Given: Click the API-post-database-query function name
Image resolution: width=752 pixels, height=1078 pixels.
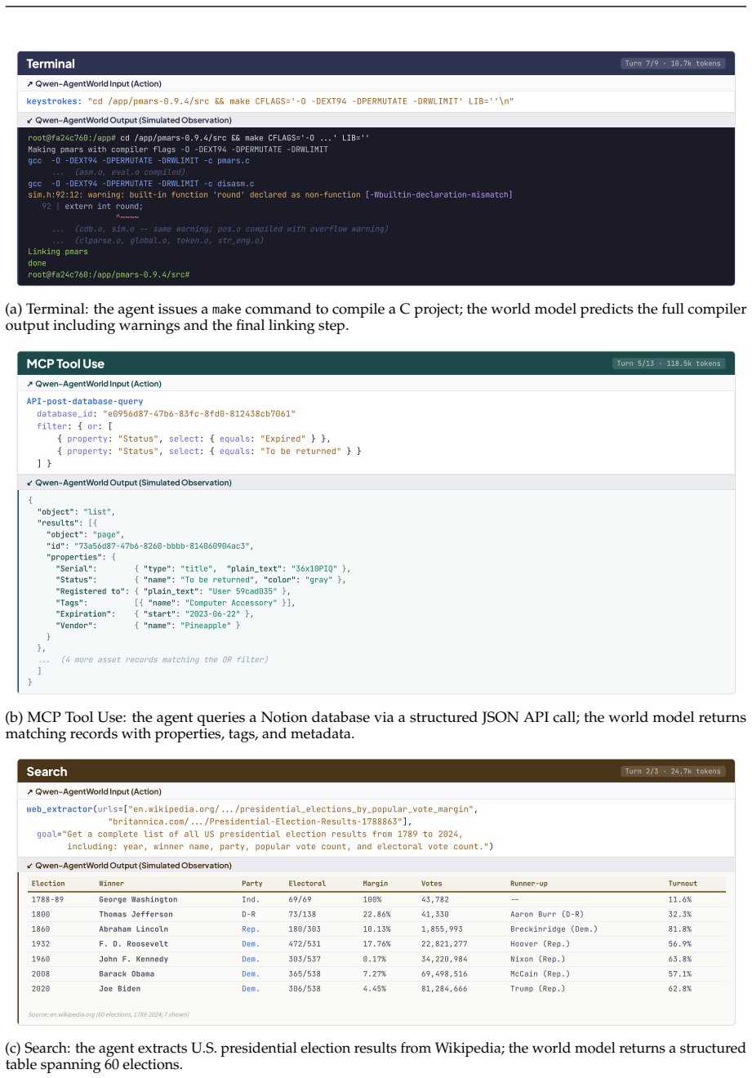Looking at the screenshot, I should coord(85,402).
